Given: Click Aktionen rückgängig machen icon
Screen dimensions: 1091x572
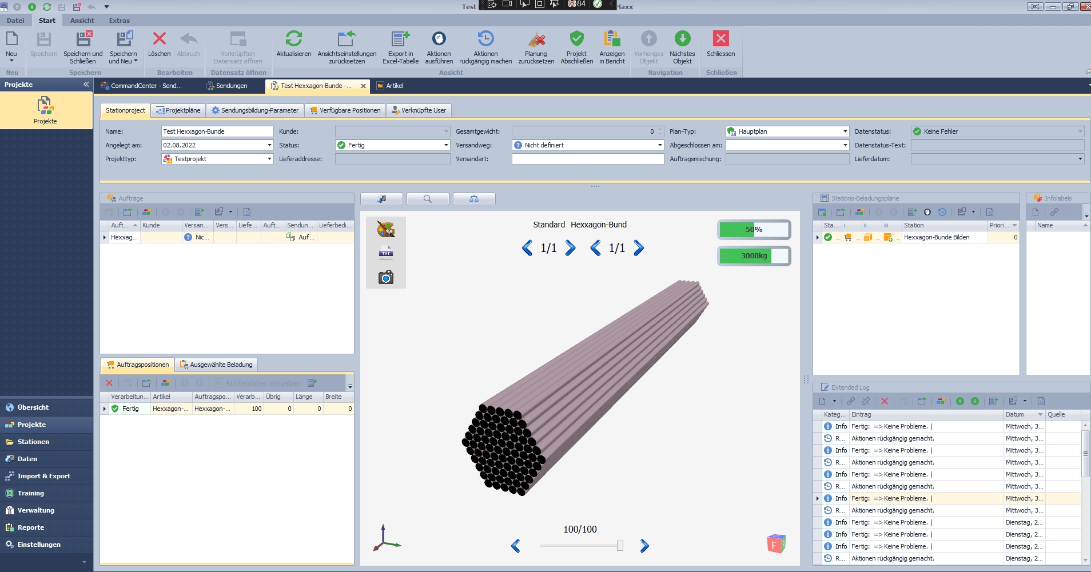Looking at the screenshot, I should pyautogui.click(x=485, y=39).
